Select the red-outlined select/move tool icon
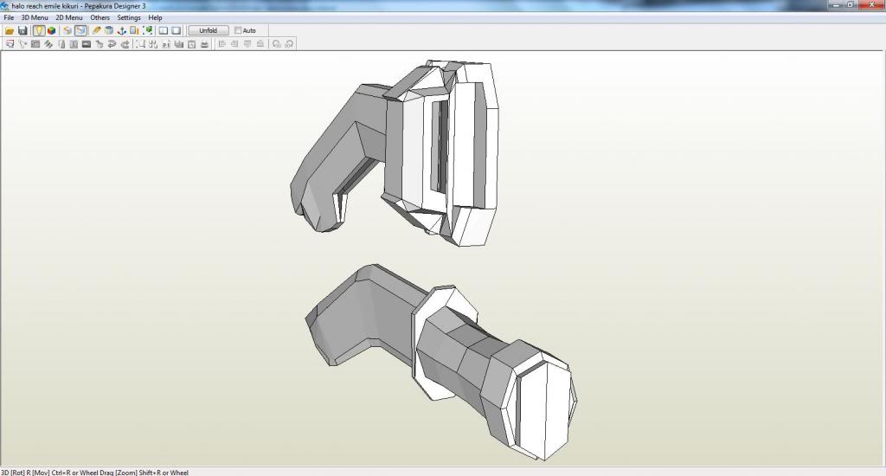The image size is (886, 476). pyautogui.click(x=10, y=44)
